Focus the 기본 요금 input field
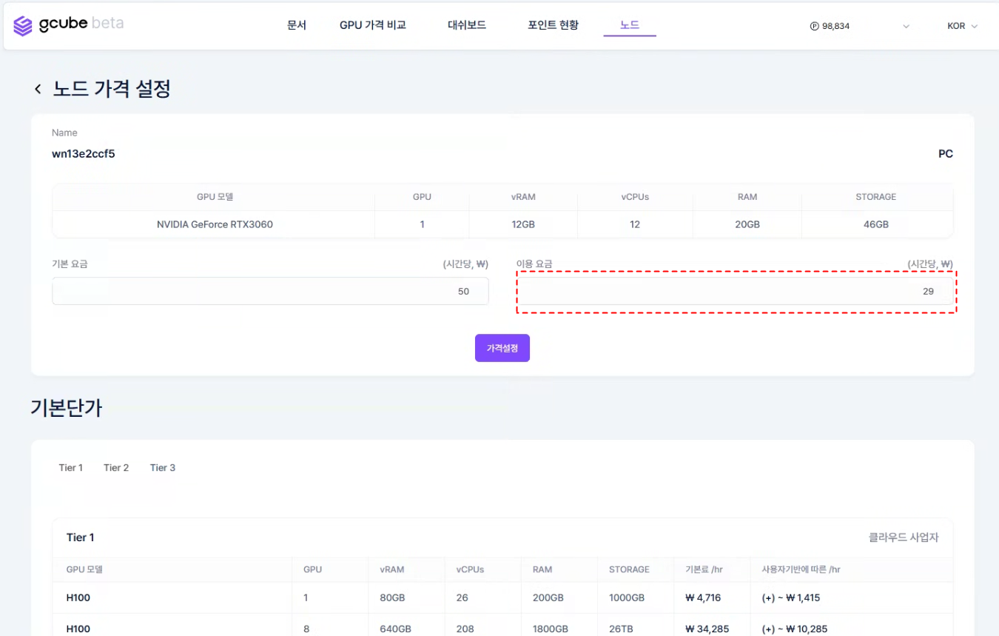This screenshot has height=636, width=999. pos(270,291)
